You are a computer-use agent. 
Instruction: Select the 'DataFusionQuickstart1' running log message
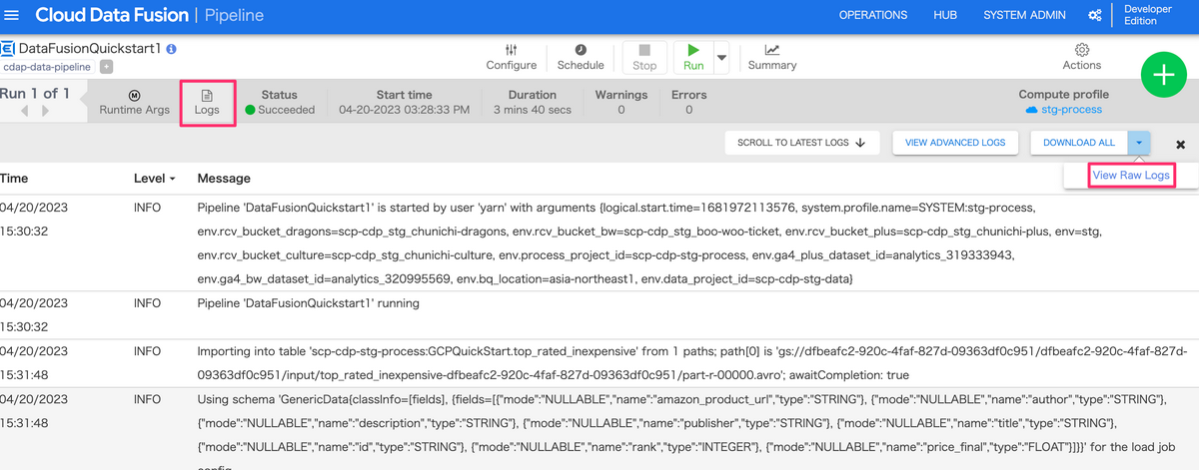[309, 302]
